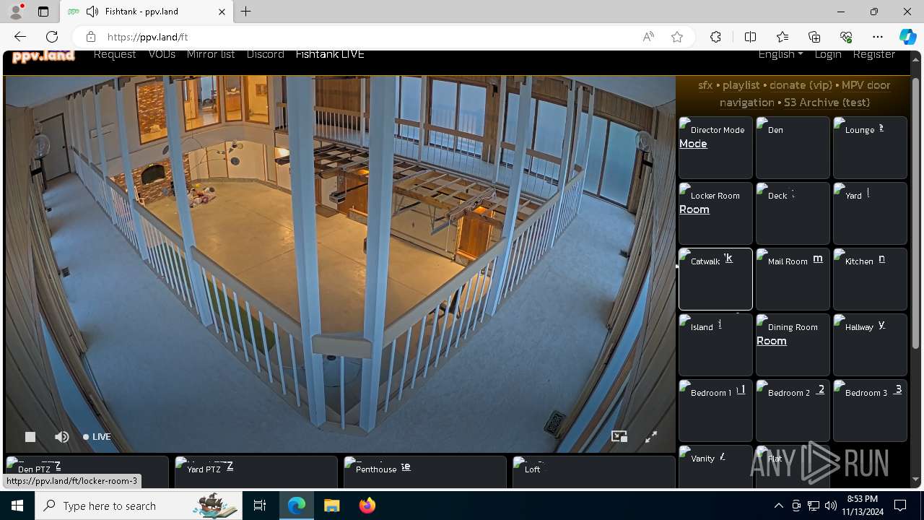Add this page to favorites star
This screenshot has height=520, width=924.
point(677,37)
